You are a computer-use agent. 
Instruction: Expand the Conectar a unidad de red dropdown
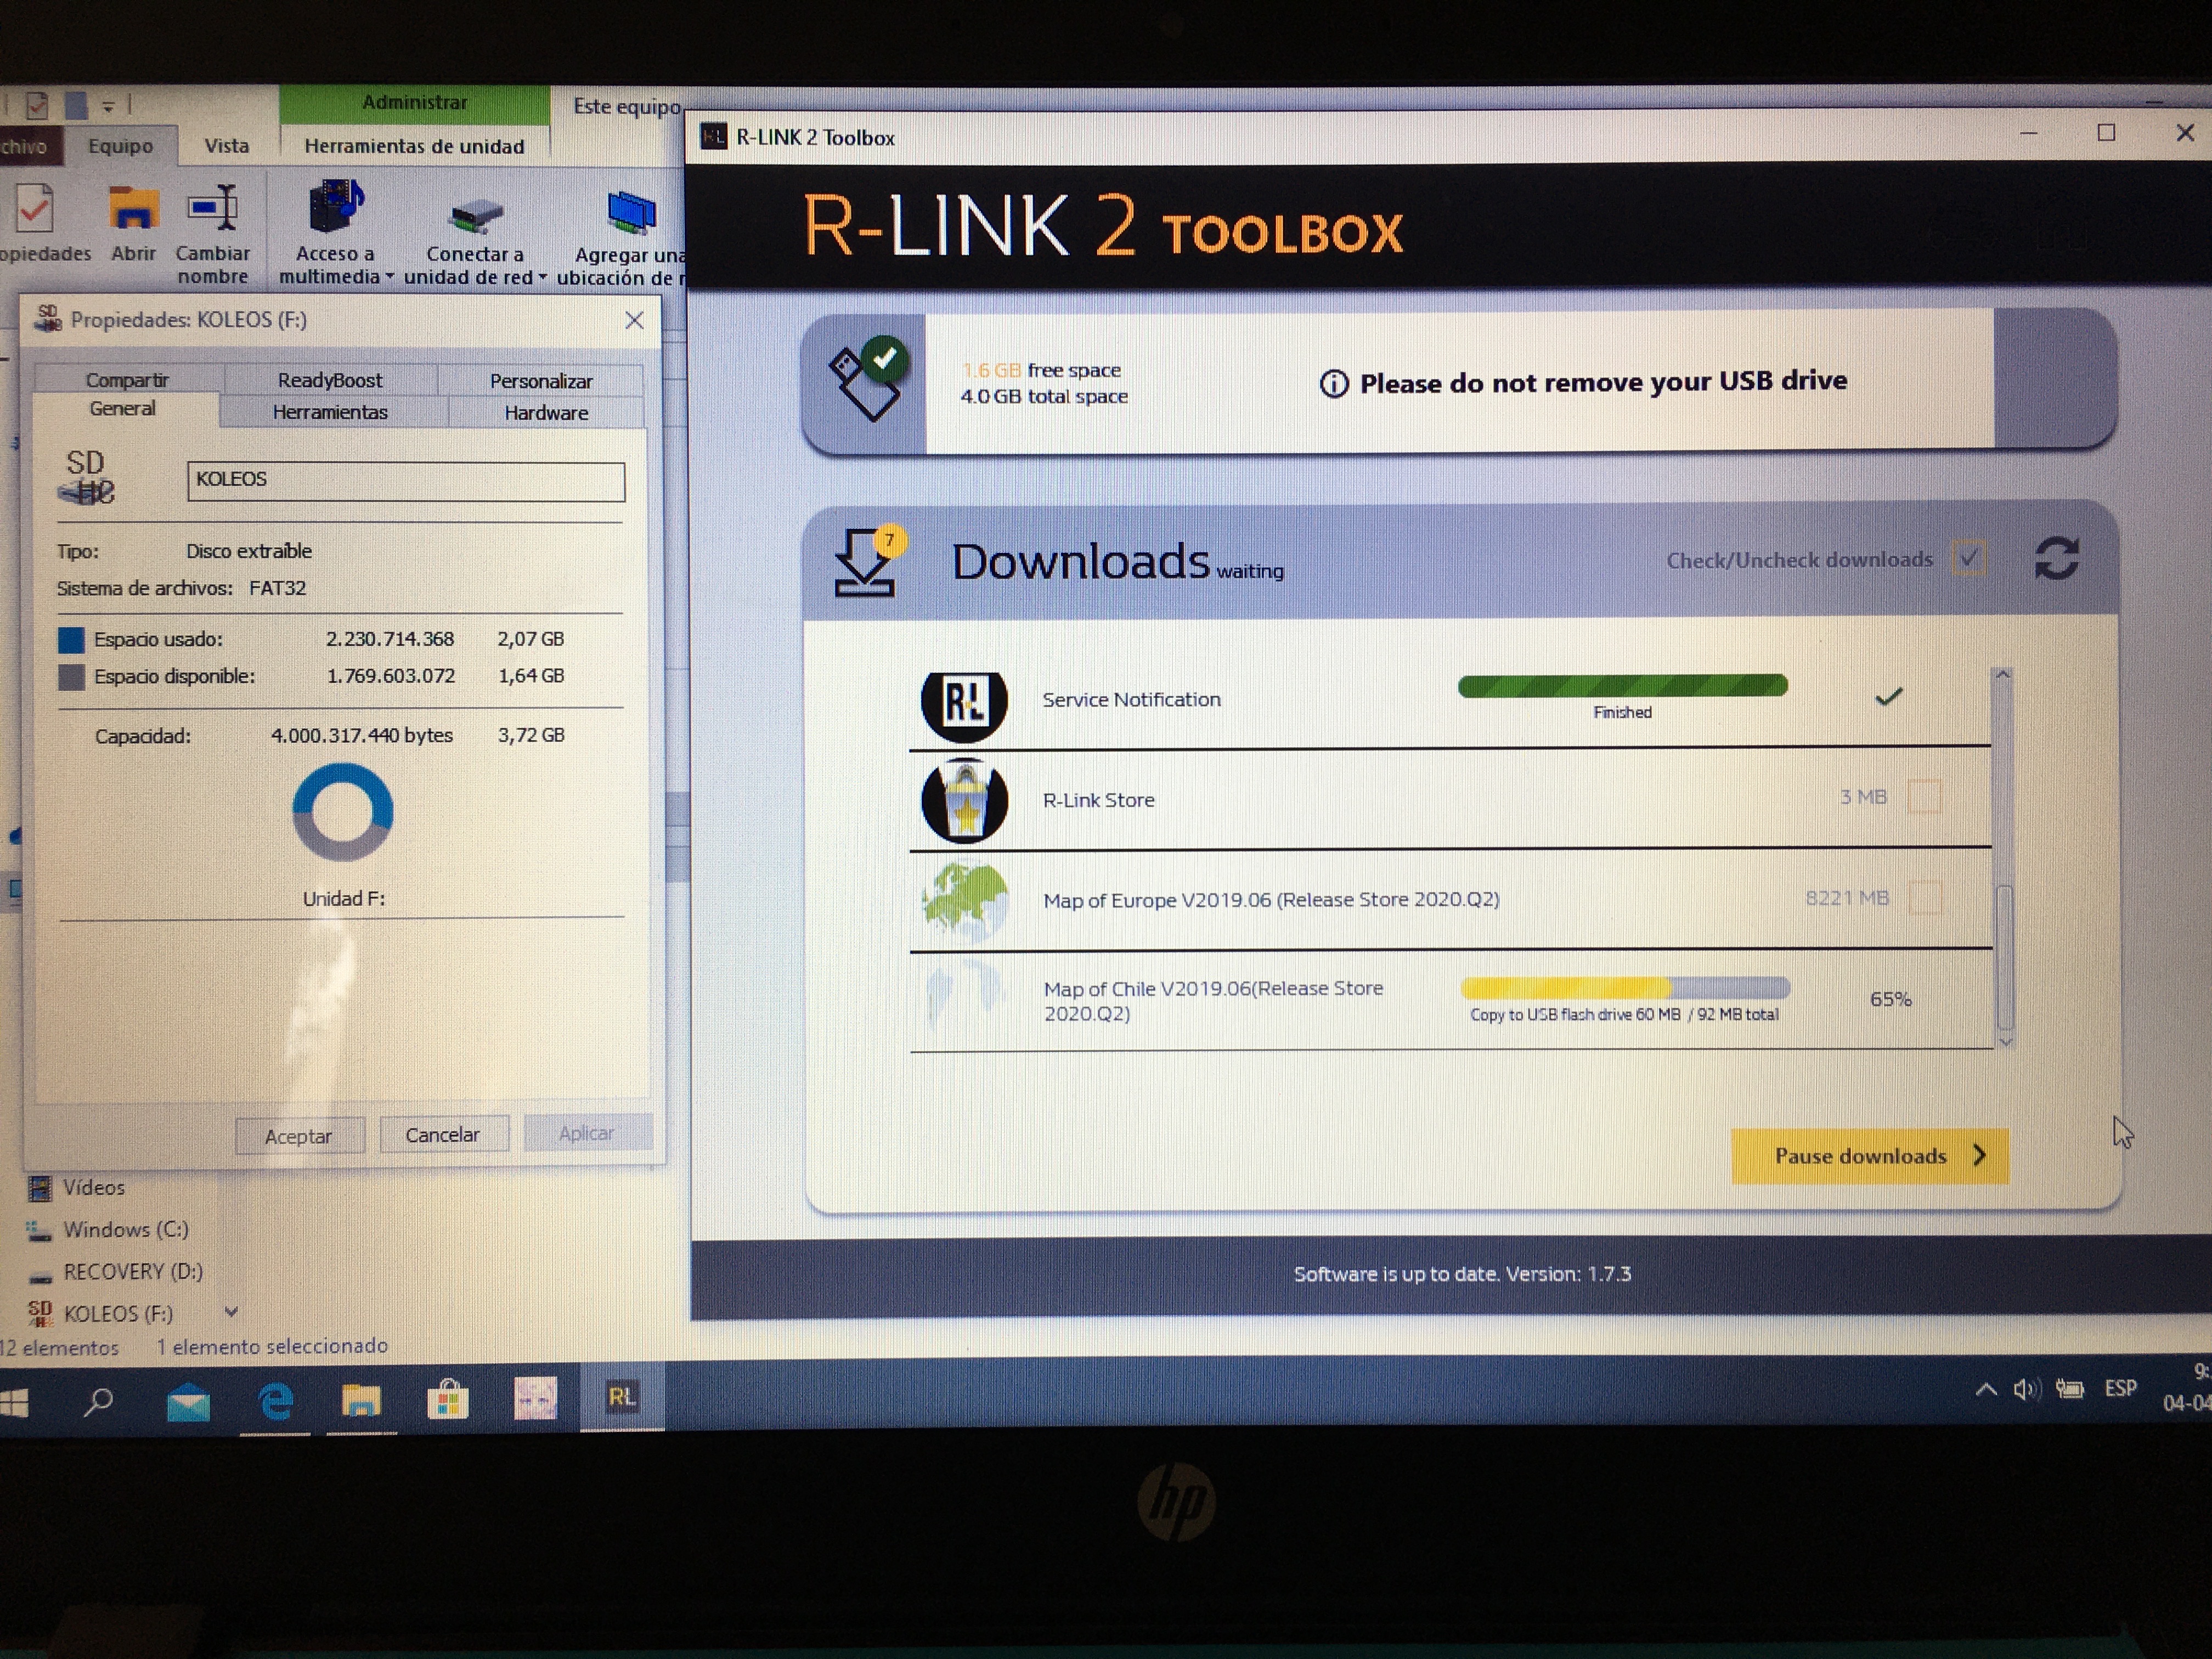[x=542, y=278]
